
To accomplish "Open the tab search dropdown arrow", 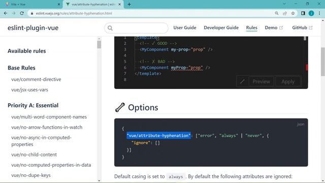I will (284, 4).
